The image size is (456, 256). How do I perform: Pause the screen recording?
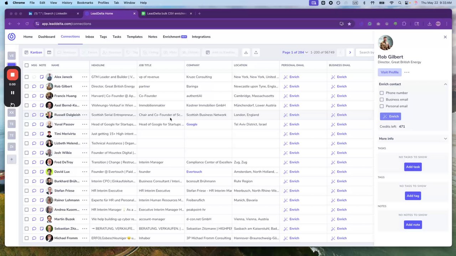[x=12, y=93]
